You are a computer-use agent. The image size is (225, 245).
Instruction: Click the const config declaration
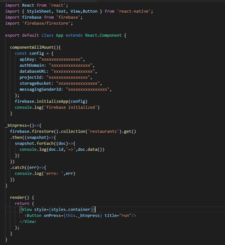pyautogui.click(x=34, y=53)
